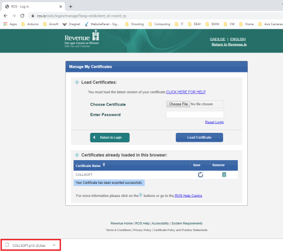Click the Enter Password input field
This screenshot has height=251, width=283.
[195, 114]
